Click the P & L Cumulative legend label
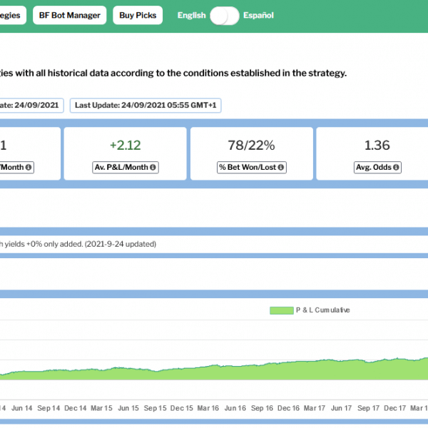 323,310
